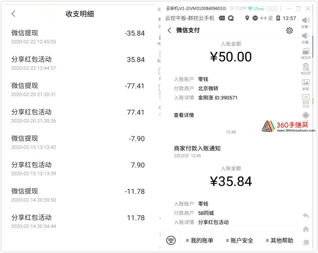This screenshot has height=253, width=318.
Task: Click the Wi-Fi 15ms latency indicator
Action: point(256,9)
